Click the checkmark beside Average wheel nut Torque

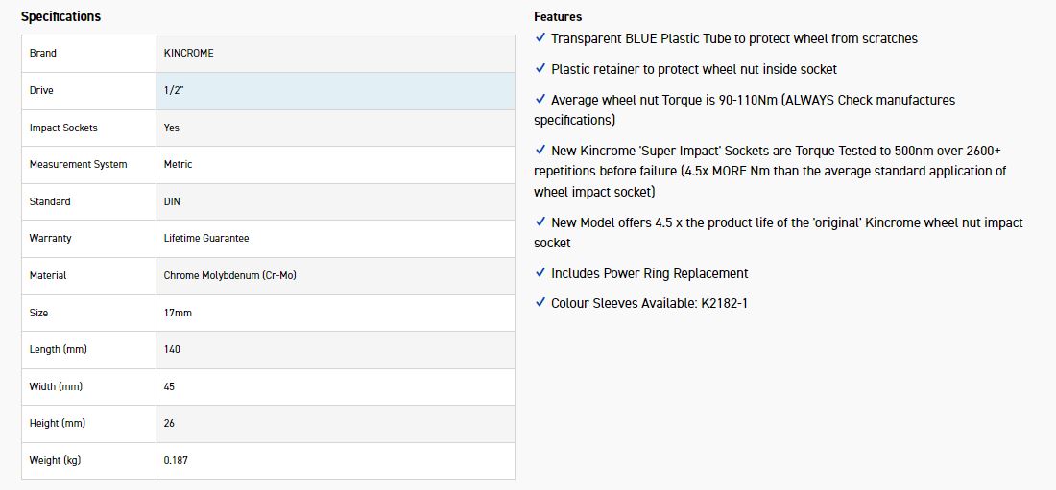(x=540, y=101)
